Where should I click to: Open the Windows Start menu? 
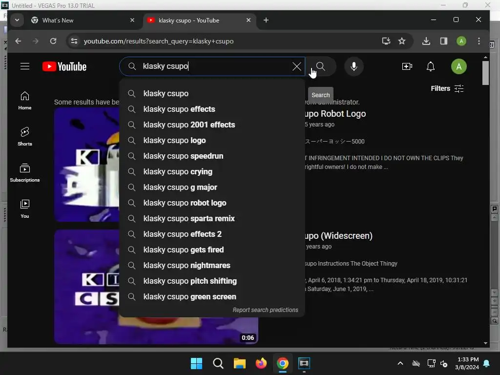click(x=196, y=363)
